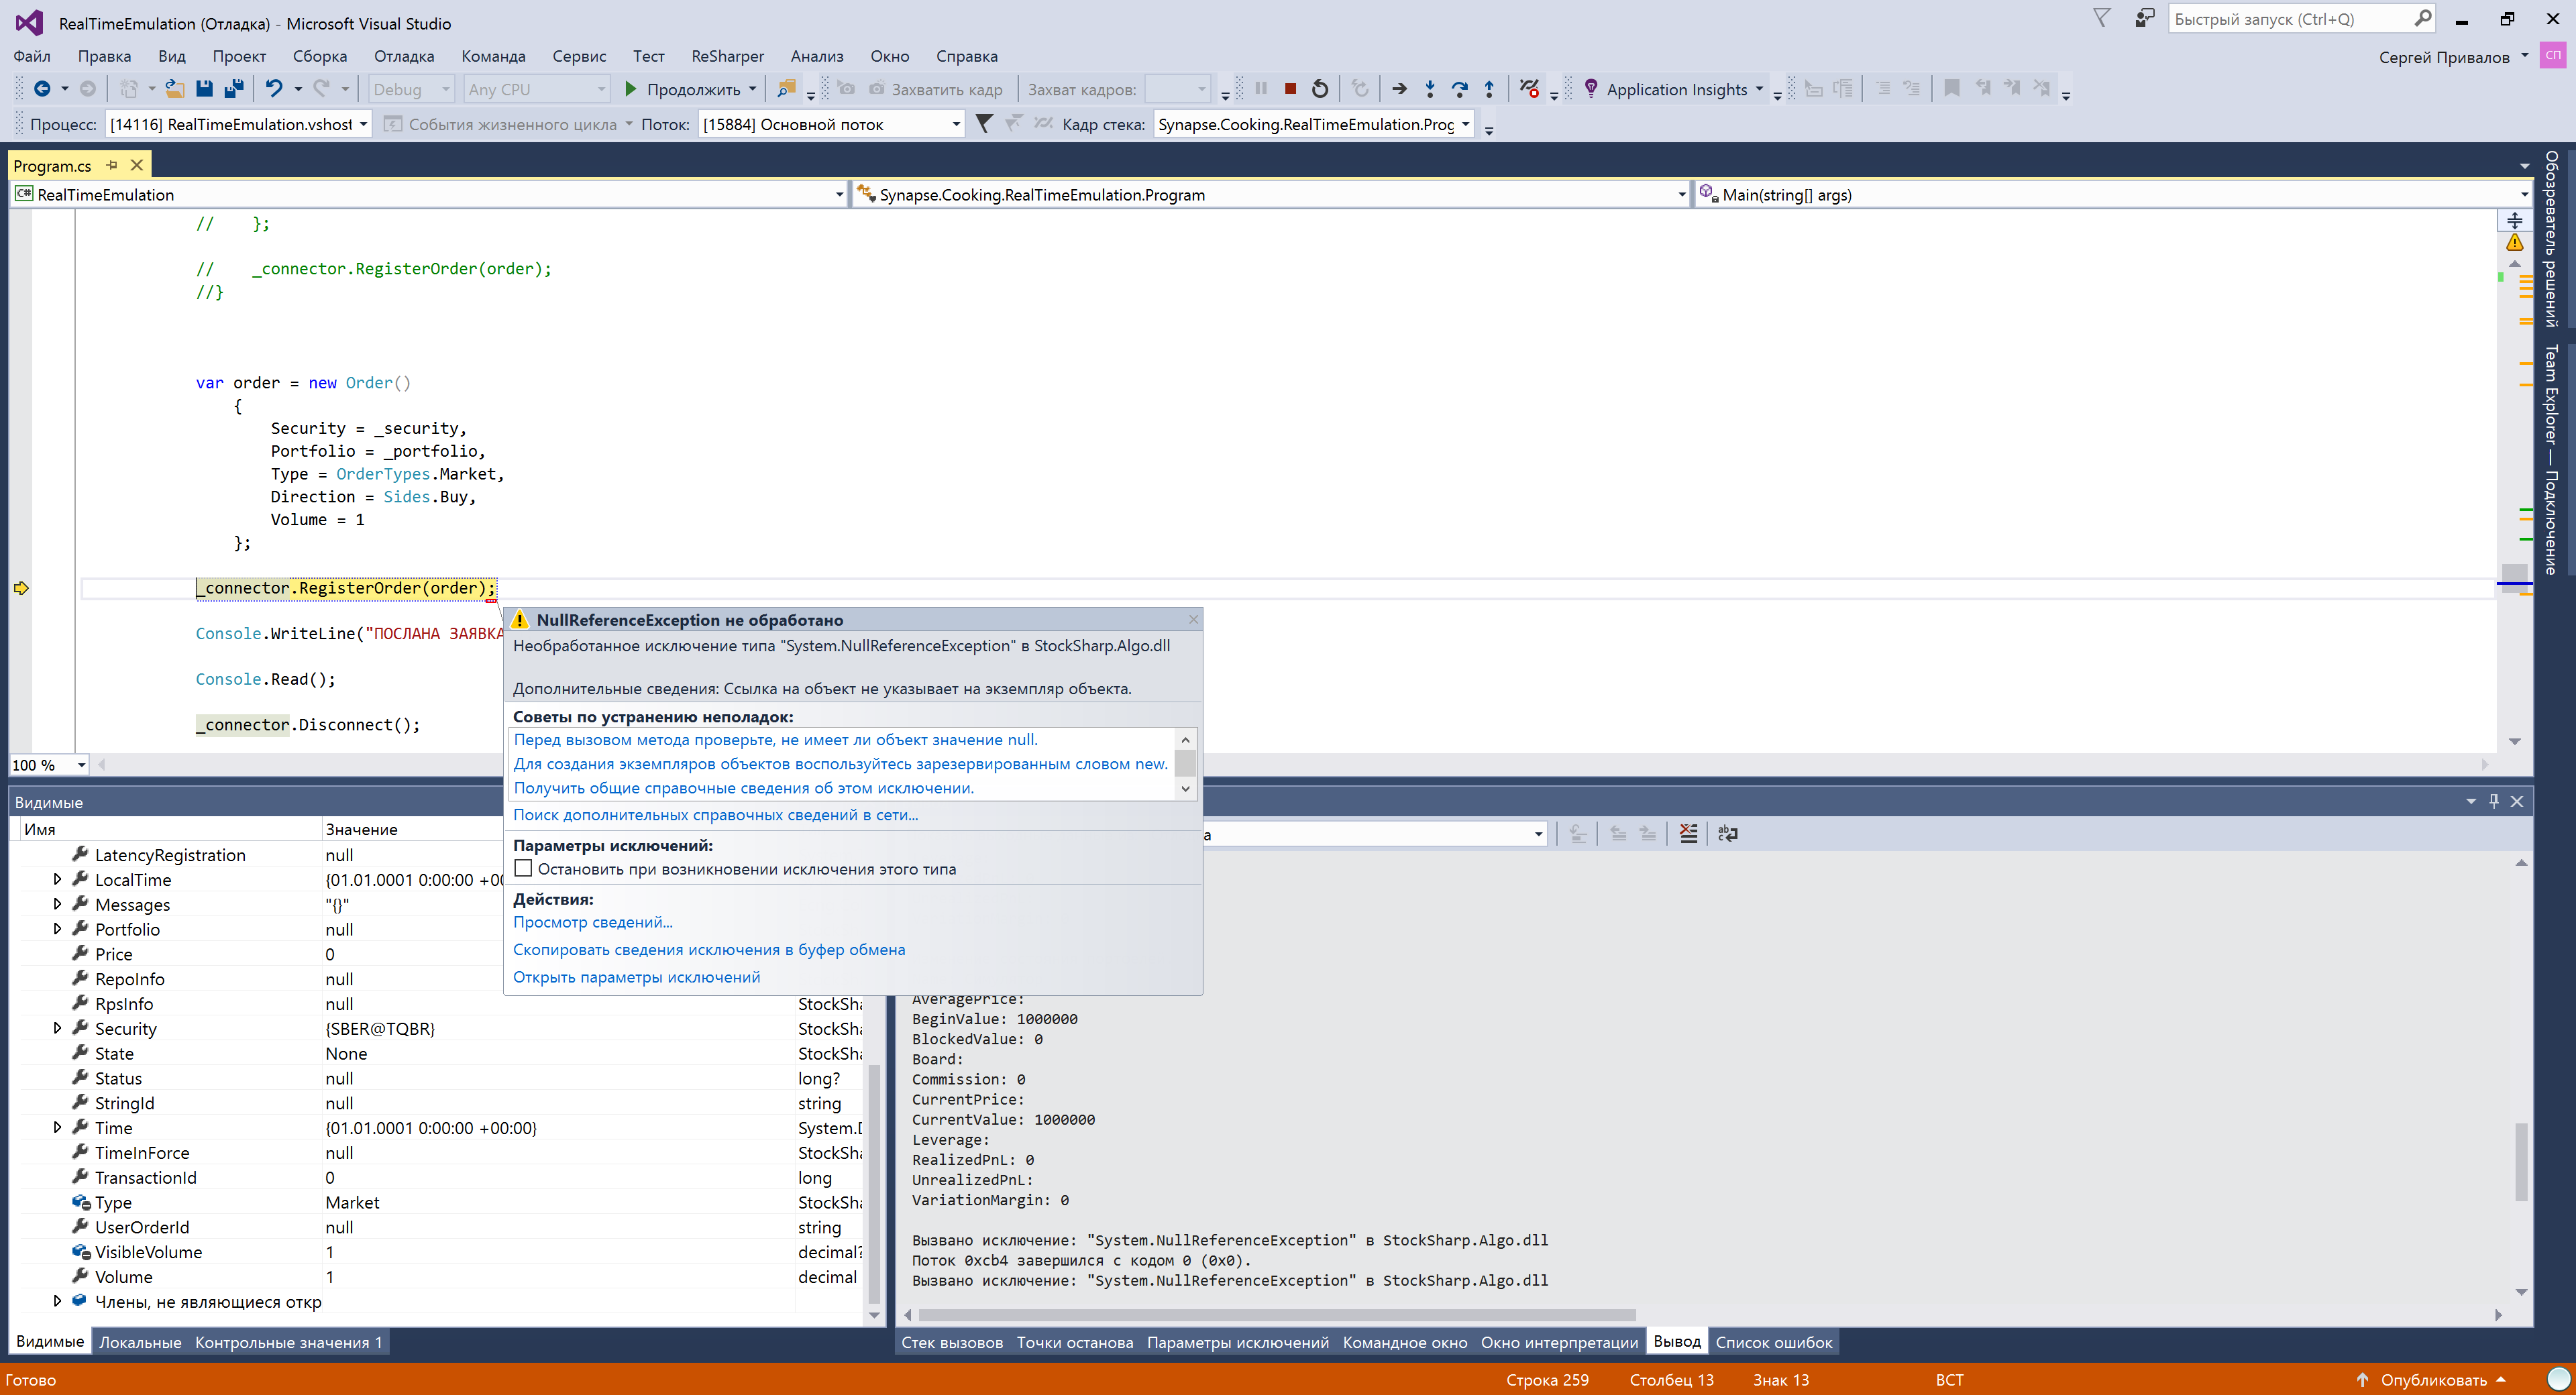Pin the Output panel
The width and height of the screenshot is (2576, 1395).
pyautogui.click(x=2493, y=801)
